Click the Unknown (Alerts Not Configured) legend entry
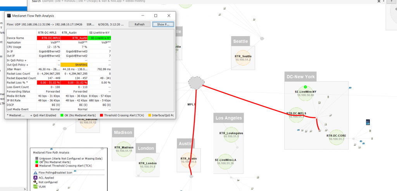The height and width of the screenshot is (191, 397). click(69, 158)
